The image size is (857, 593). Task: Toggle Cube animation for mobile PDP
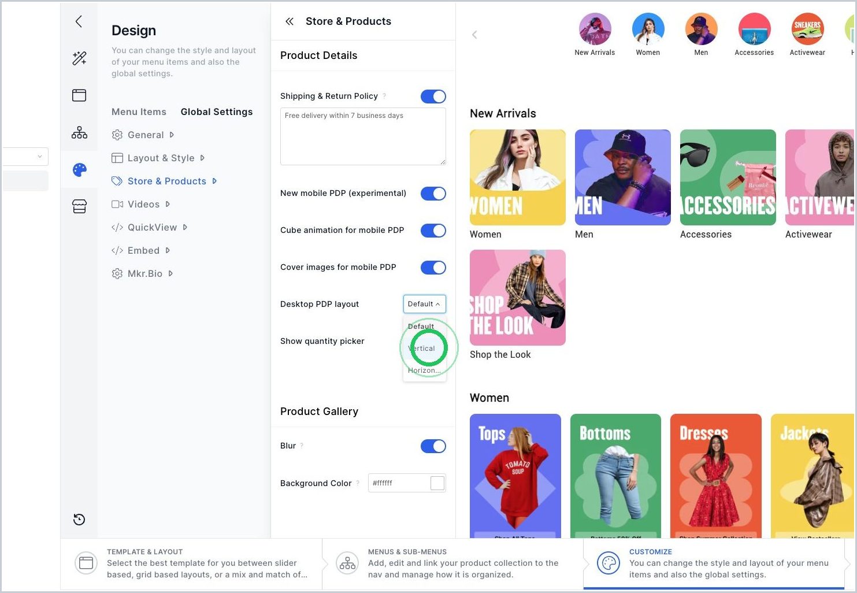(433, 231)
